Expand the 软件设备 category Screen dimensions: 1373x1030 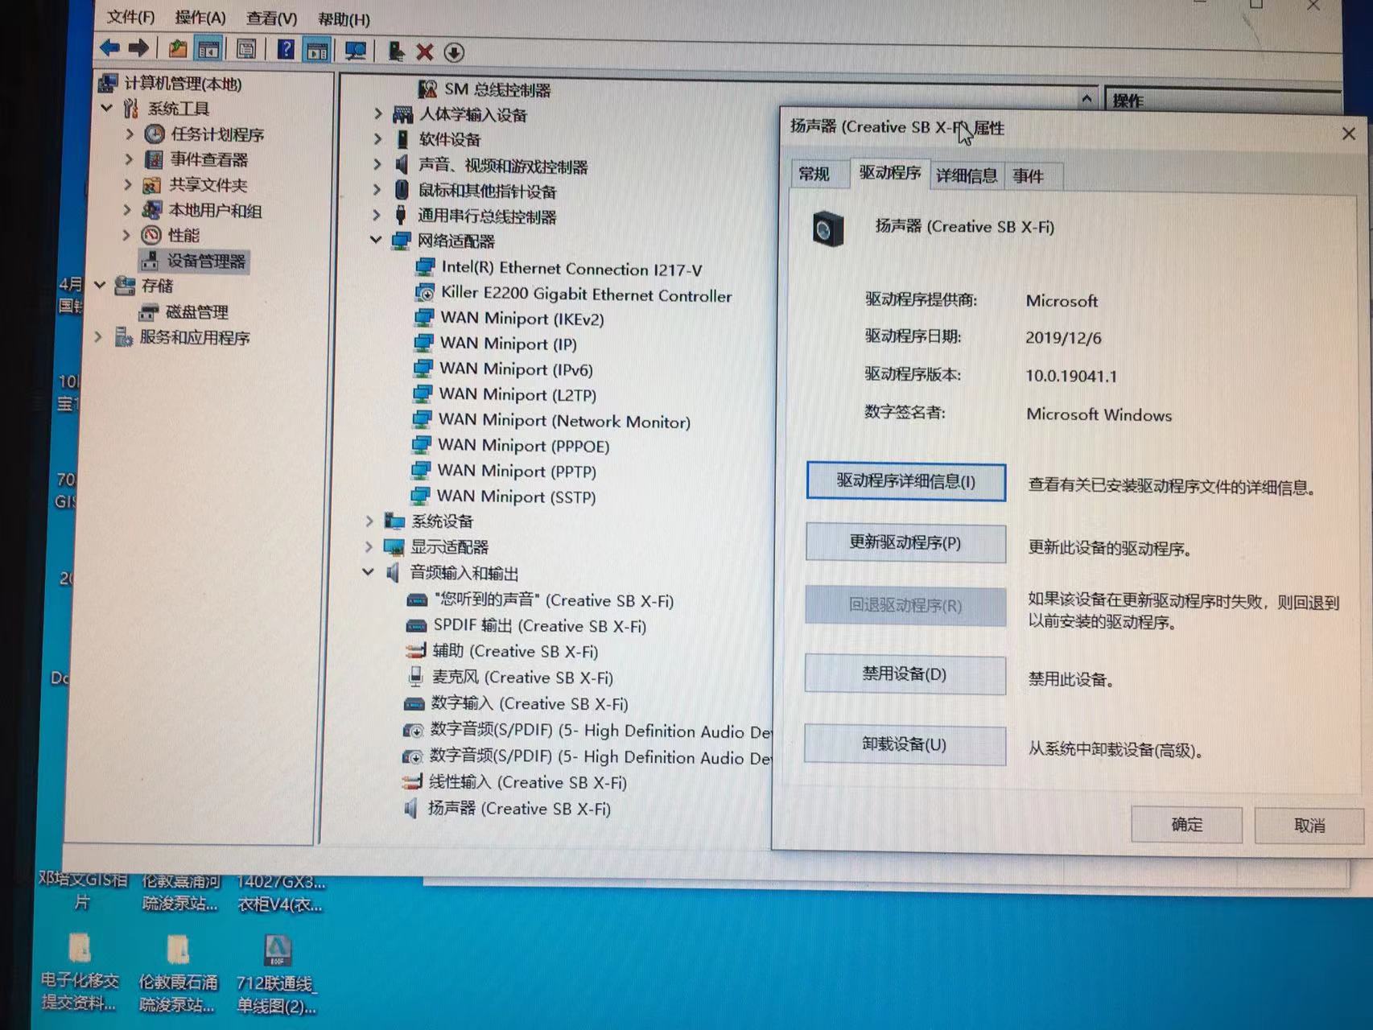(377, 139)
